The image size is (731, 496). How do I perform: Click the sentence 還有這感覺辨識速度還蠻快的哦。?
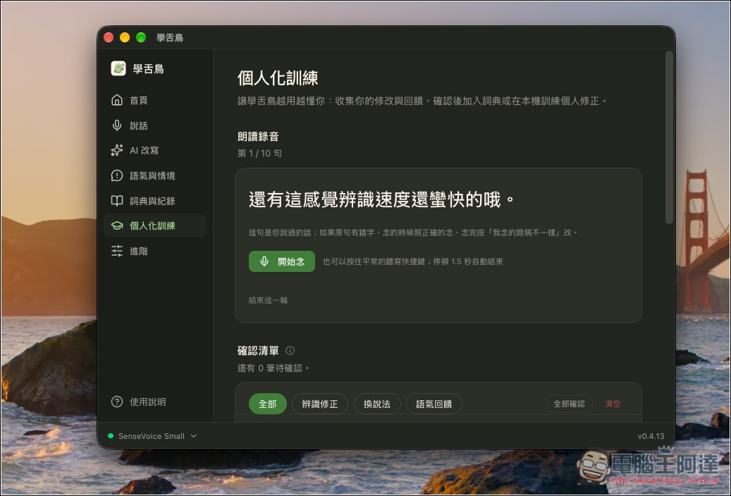[x=382, y=199]
